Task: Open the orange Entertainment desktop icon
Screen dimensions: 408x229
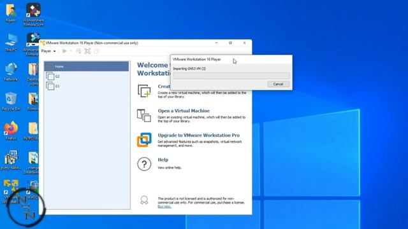Action: point(31,163)
